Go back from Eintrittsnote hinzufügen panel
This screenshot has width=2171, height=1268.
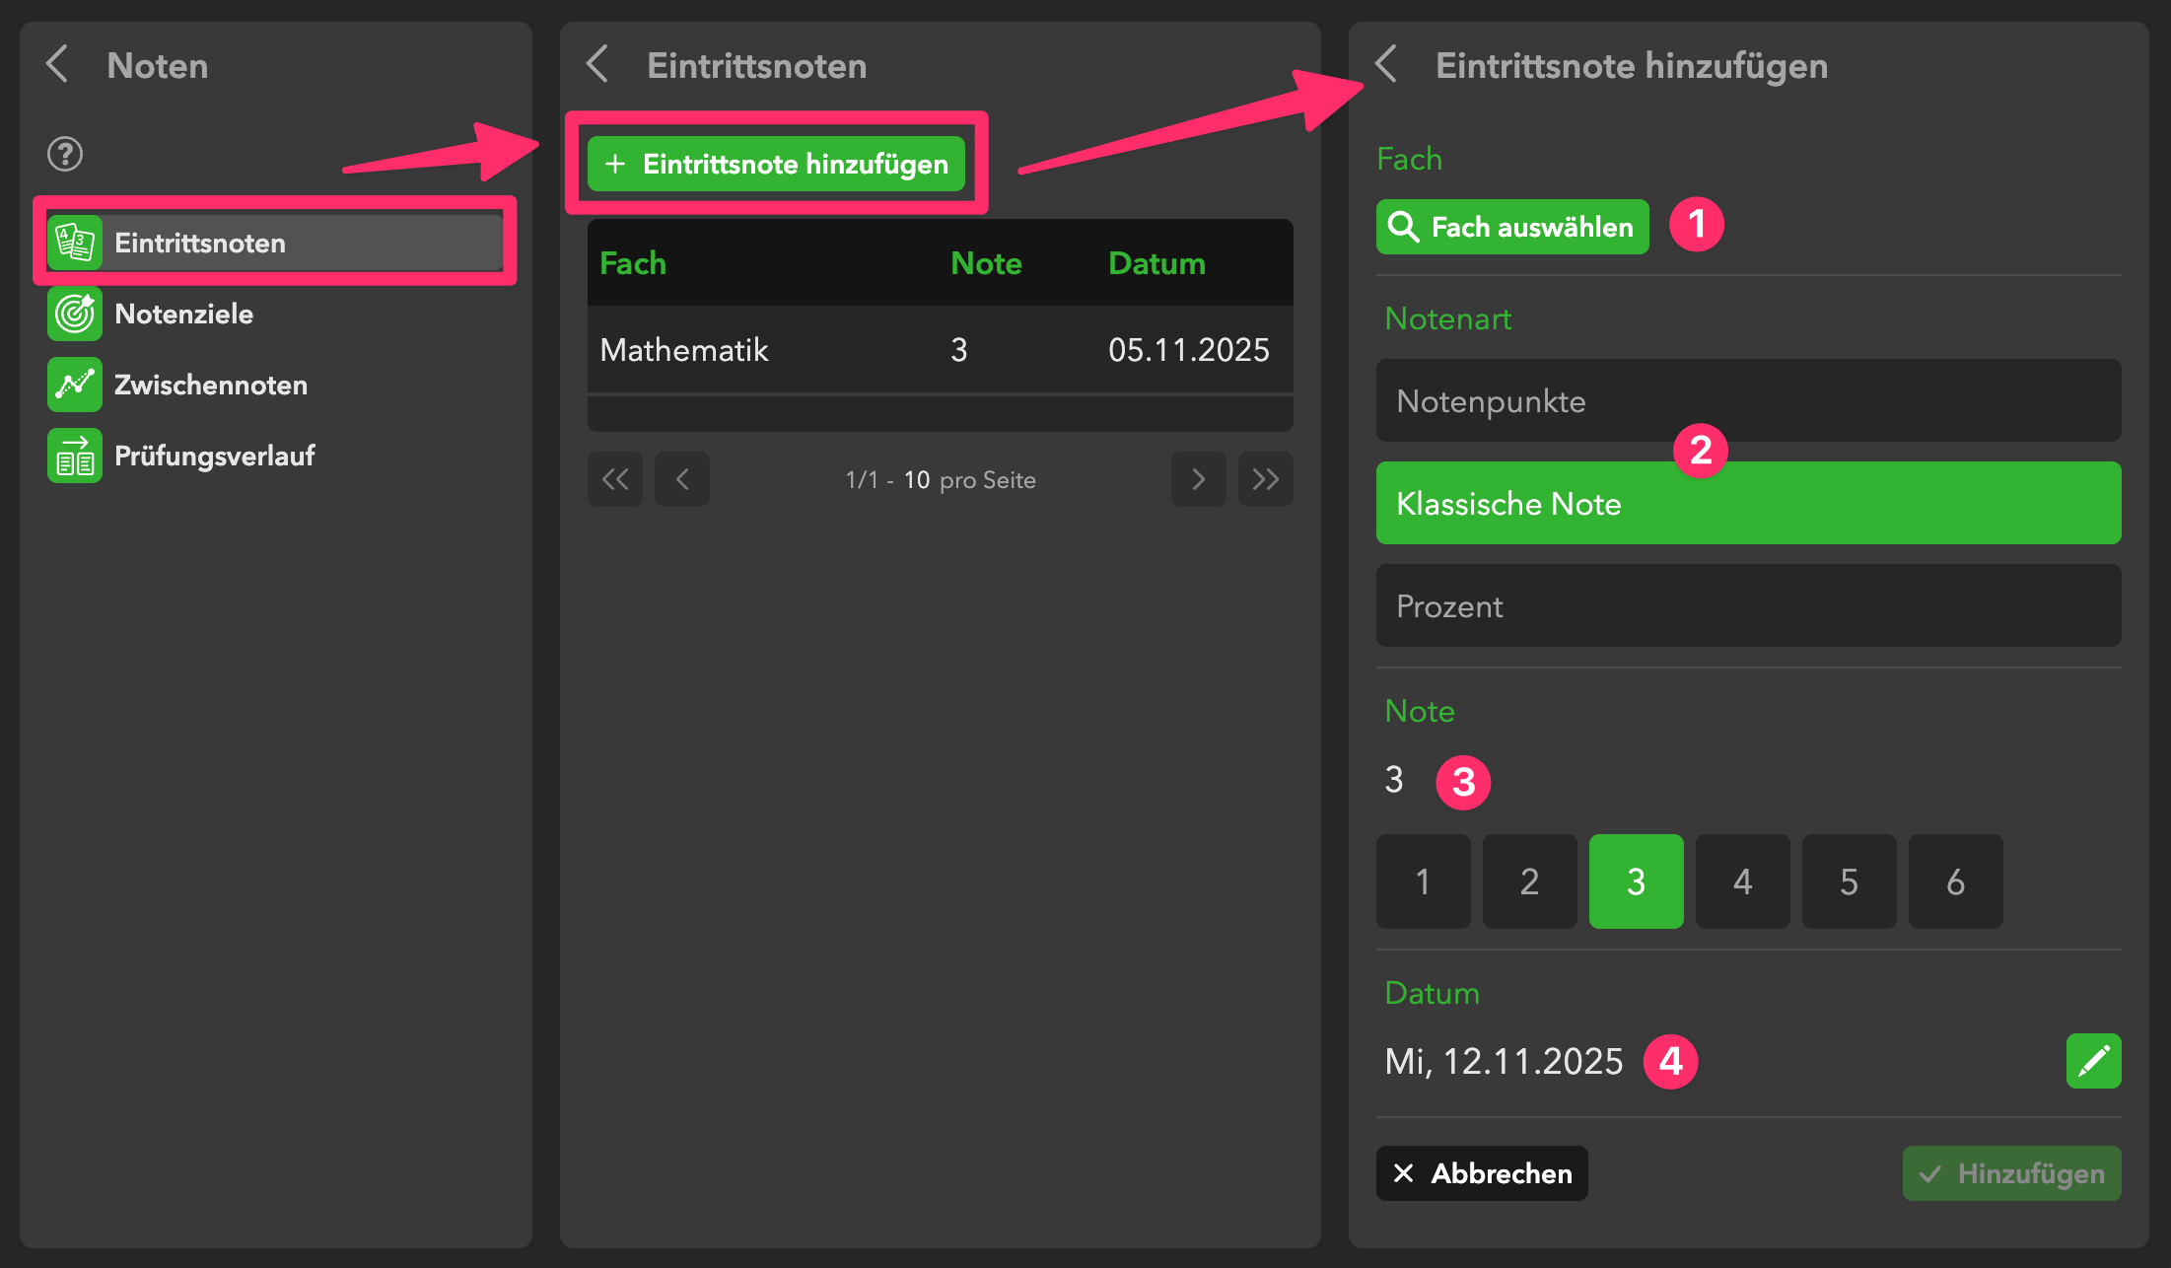1386,65
